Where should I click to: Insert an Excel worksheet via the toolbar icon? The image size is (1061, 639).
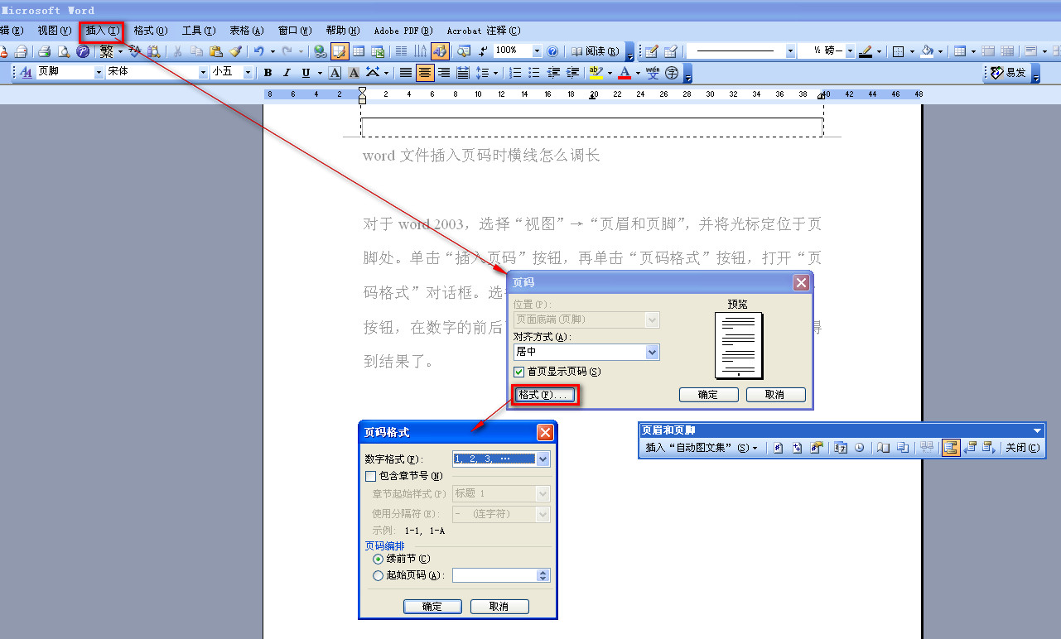pos(378,51)
